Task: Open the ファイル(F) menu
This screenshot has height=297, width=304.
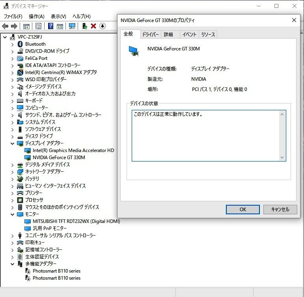Action: (13, 17)
